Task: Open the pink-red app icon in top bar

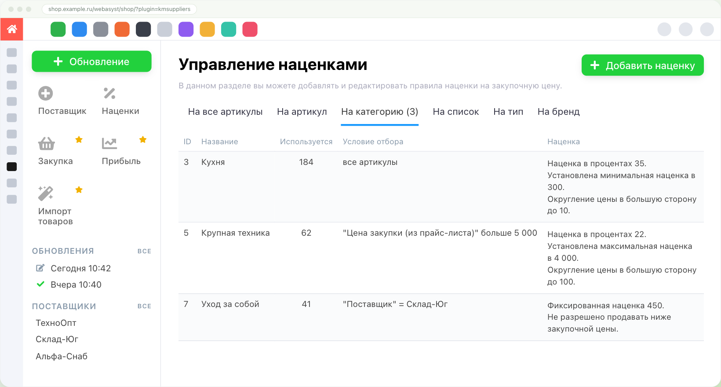Action: [250, 29]
